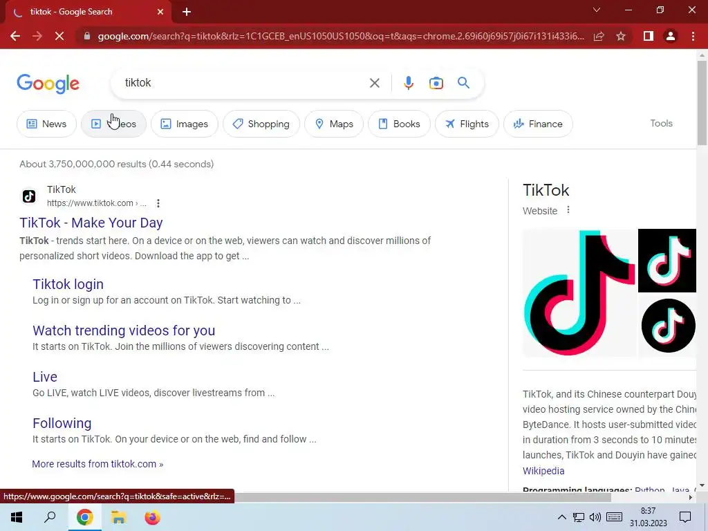This screenshot has width=708, height=531.
Task: Select the Shopping filter
Action: 261,124
